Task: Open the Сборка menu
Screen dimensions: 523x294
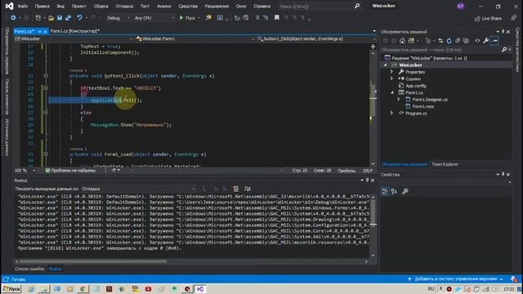Action: tap(101, 6)
